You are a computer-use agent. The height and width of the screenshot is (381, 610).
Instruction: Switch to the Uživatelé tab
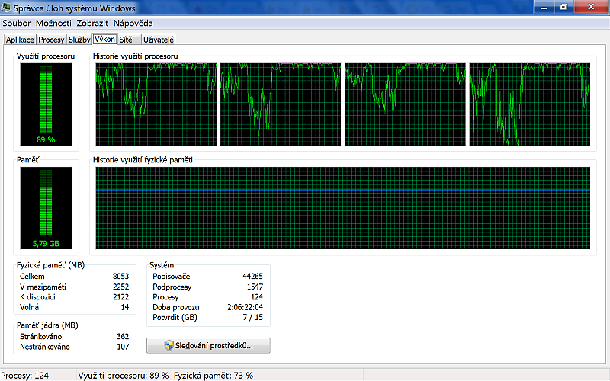click(156, 40)
